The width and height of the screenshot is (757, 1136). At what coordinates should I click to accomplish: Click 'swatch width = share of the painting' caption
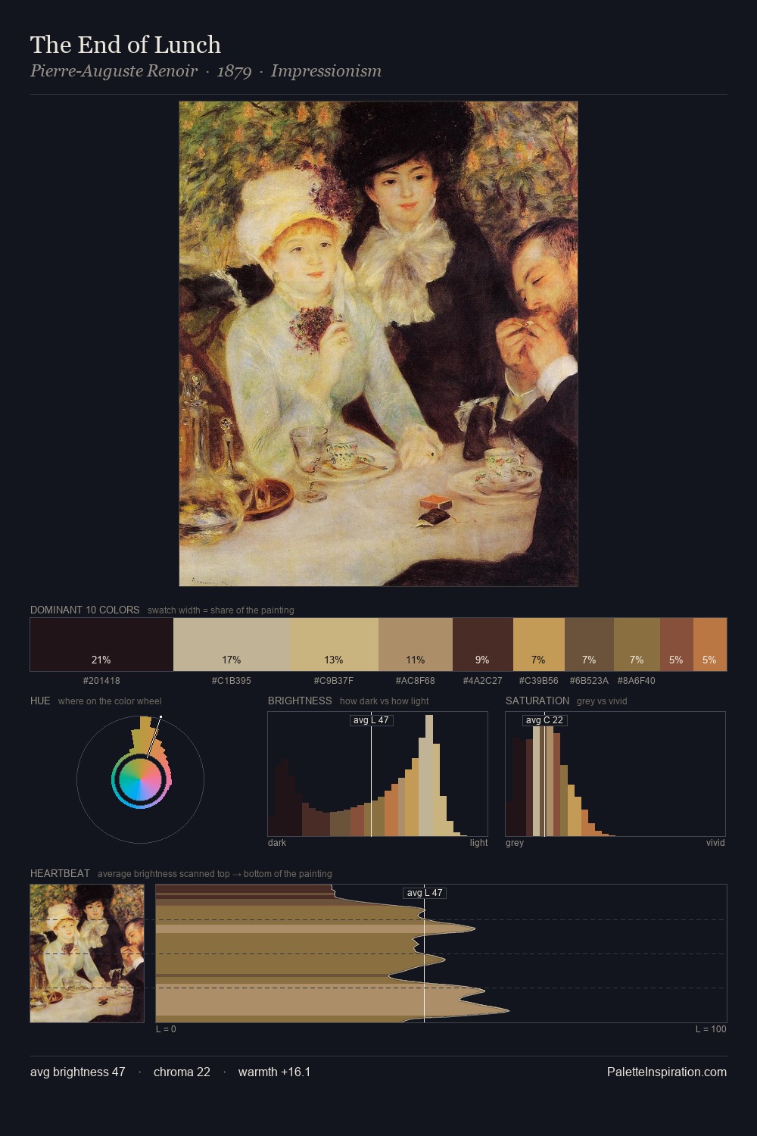[x=220, y=610]
